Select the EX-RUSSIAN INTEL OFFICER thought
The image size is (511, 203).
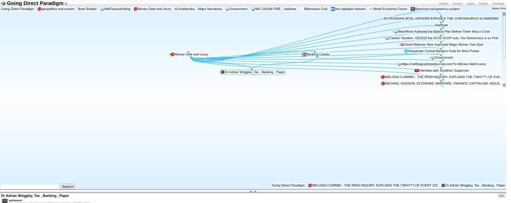click(442, 19)
